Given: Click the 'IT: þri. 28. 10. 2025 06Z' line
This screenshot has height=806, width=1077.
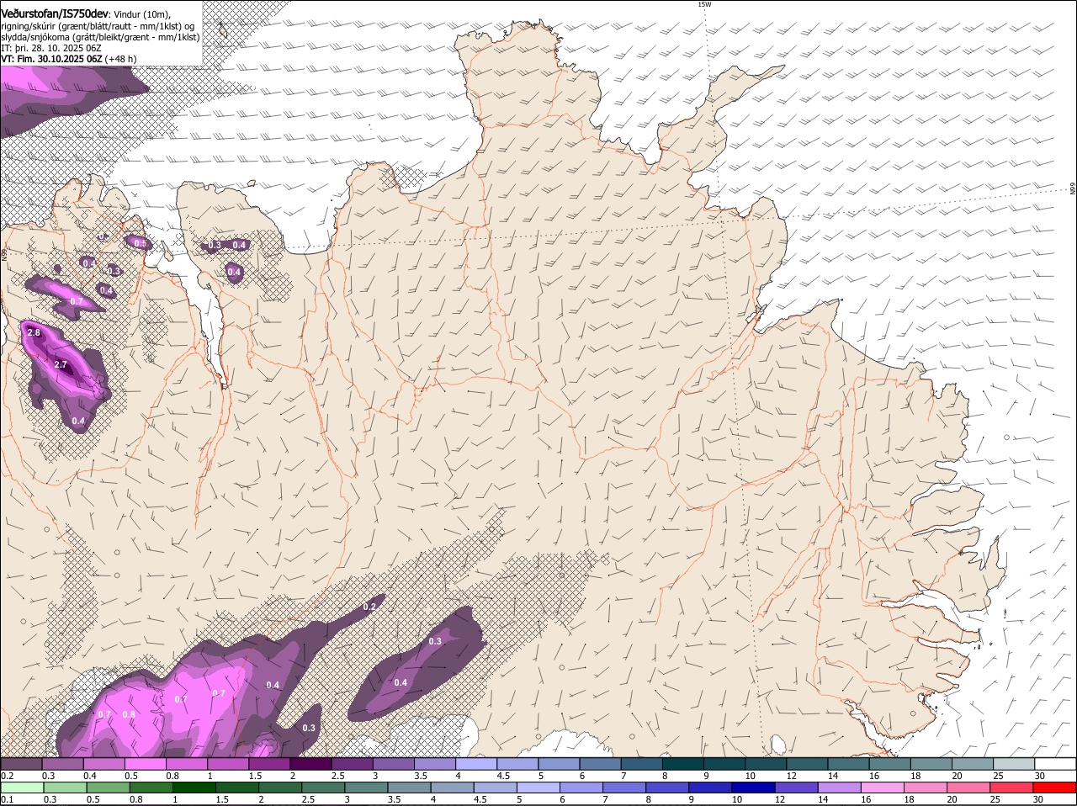Looking at the screenshot, I should [51, 48].
